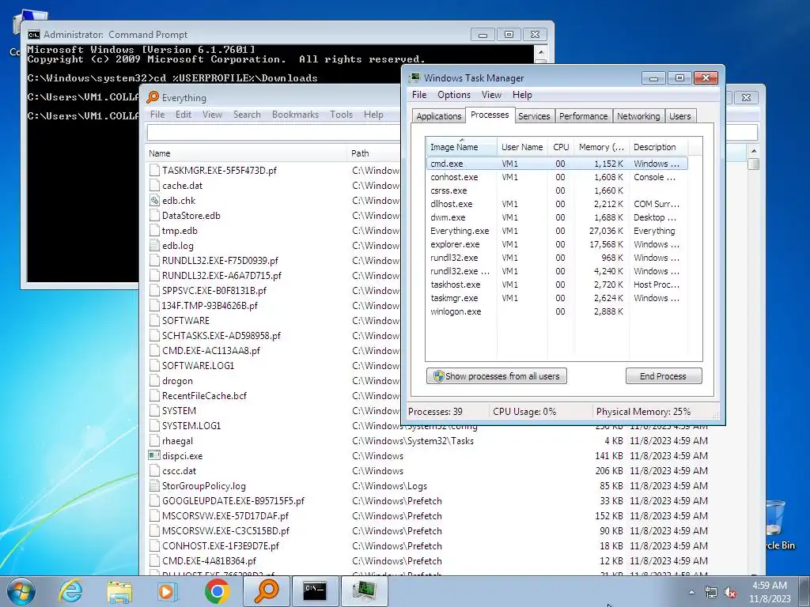Screen dimensions: 810x607
Task: Sort processes by Image Name column
Action: coord(461,146)
